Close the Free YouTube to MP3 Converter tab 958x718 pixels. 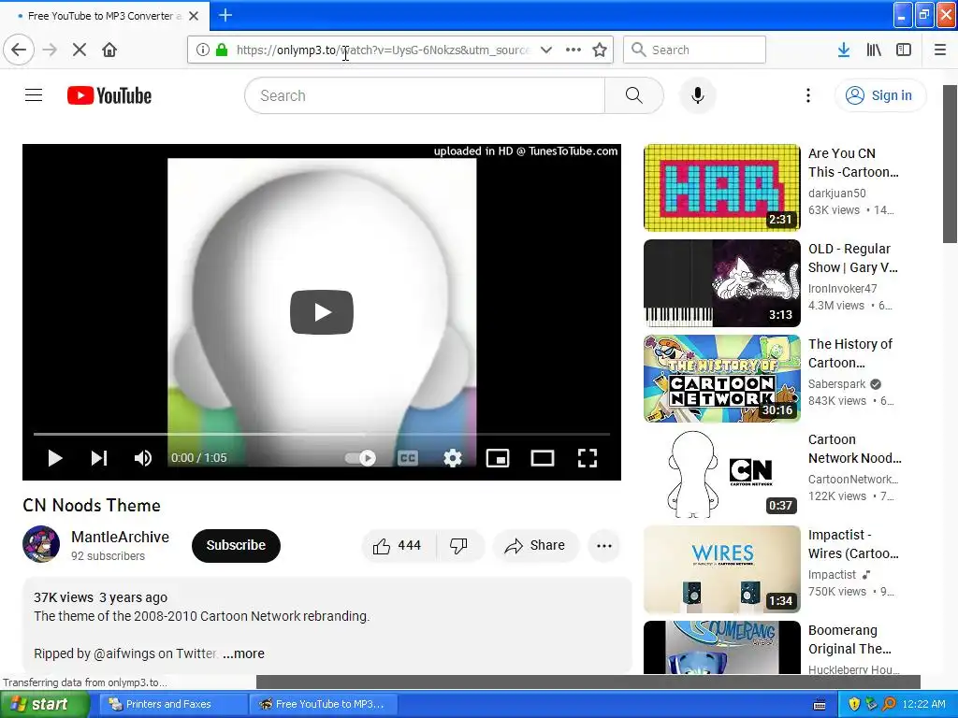click(x=194, y=16)
